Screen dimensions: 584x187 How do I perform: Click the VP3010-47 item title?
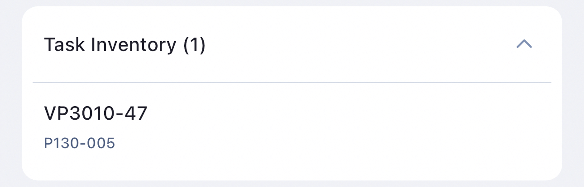pyautogui.click(x=96, y=113)
